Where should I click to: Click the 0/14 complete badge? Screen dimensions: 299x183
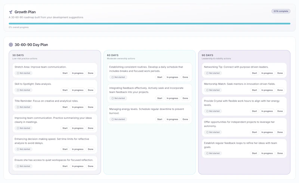tap(281, 11)
